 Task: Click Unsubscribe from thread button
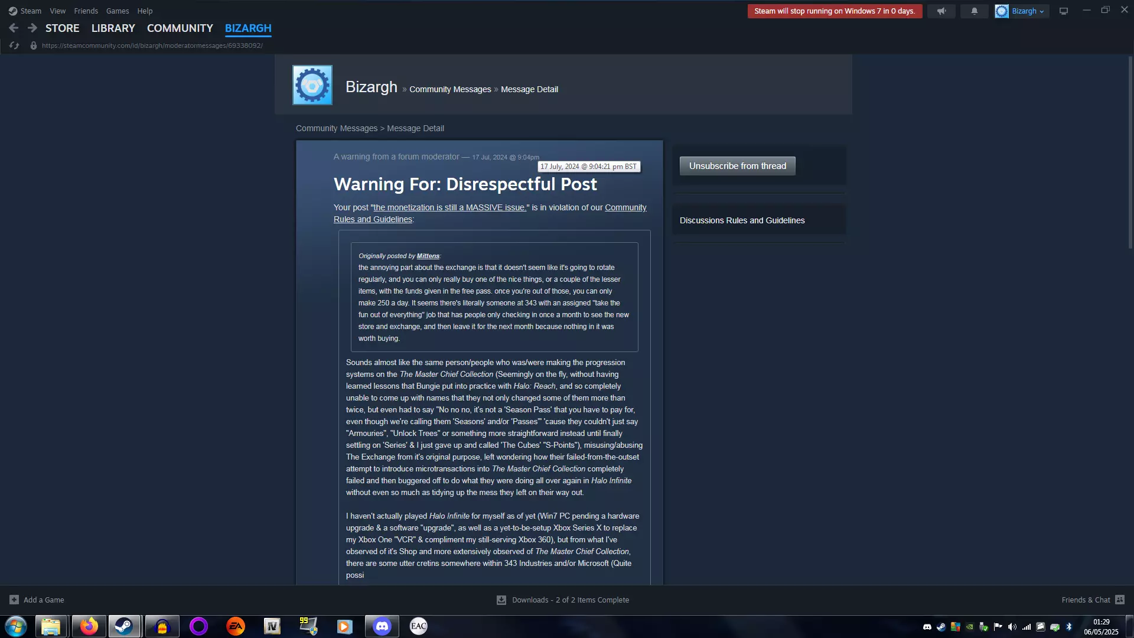click(737, 166)
